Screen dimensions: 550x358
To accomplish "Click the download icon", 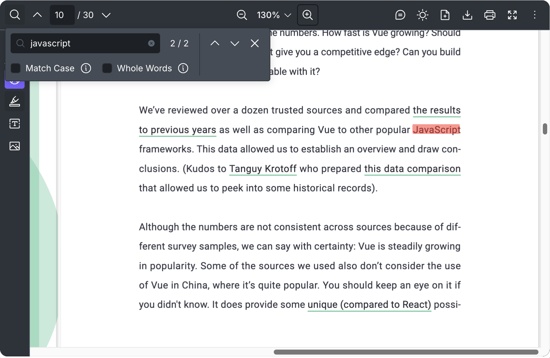I will click(467, 15).
